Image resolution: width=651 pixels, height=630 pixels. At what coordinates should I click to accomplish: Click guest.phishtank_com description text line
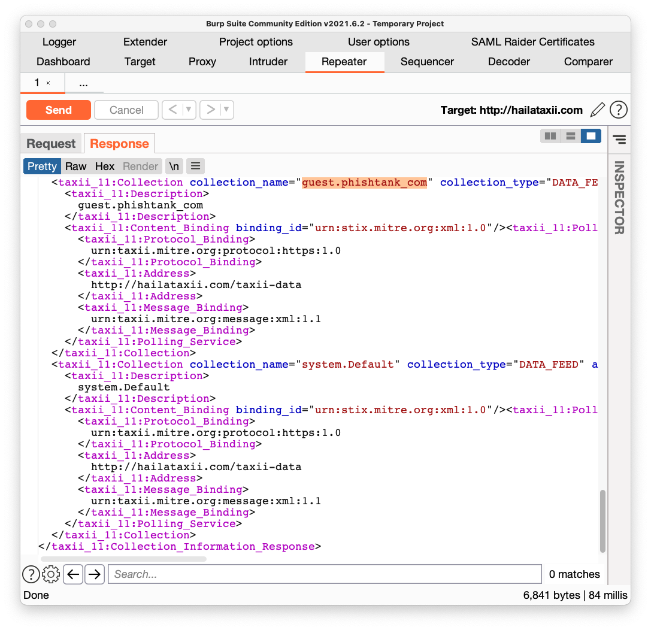(x=140, y=205)
